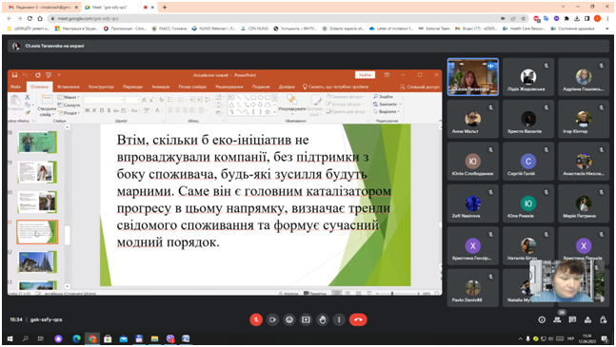Image resolution: width=616 pixels, height=347 pixels.
Task: Open the activities panel icon
Action: click(x=587, y=320)
